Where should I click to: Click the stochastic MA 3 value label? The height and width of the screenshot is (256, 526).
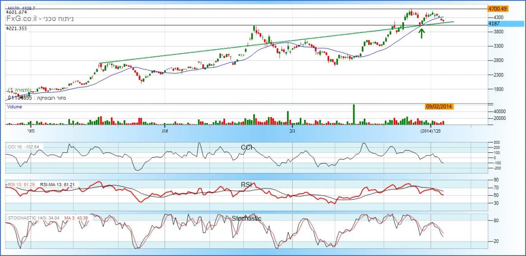pos(77,218)
